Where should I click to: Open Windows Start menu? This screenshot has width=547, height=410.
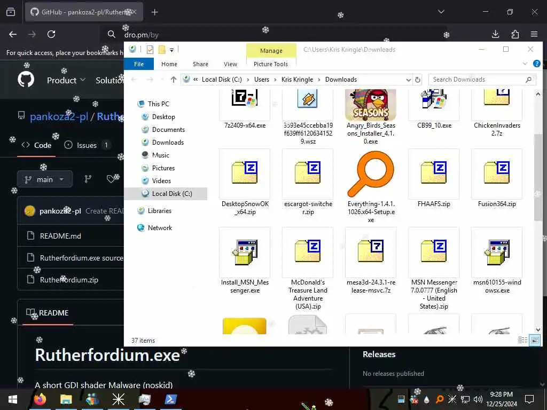pos(13,399)
